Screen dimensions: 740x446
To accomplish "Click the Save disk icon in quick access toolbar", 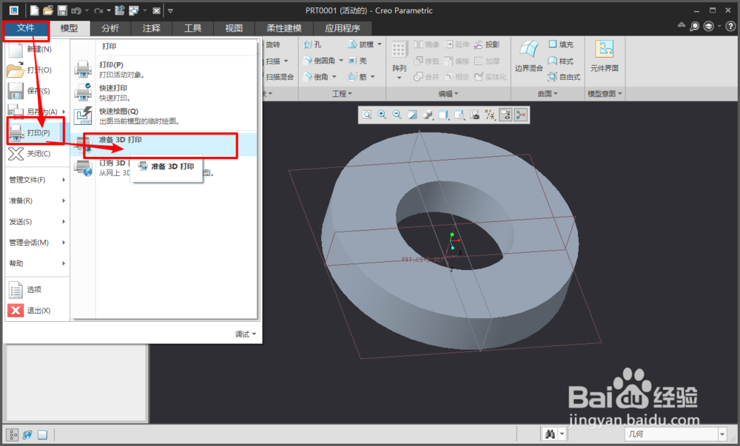I will [x=62, y=10].
